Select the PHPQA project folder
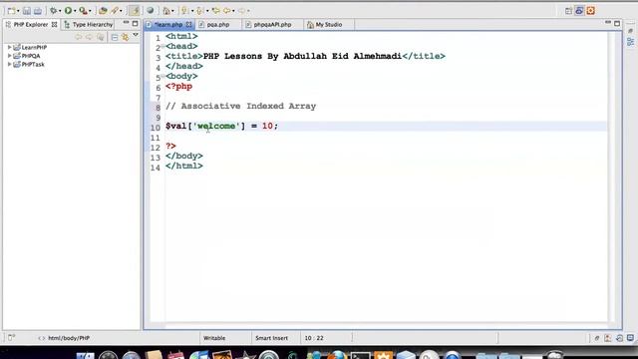This screenshot has width=638, height=359. tap(27, 56)
